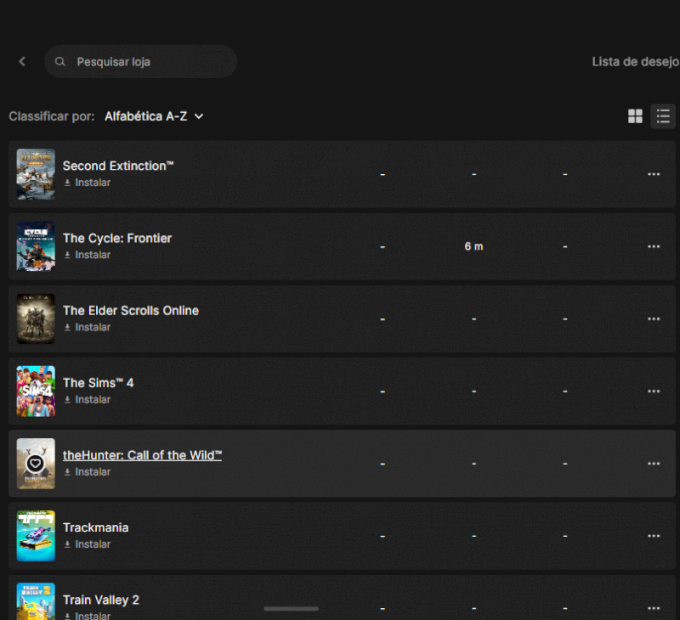Open Trackmania cover thumbnail
The image size is (680, 620).
click(36, 536)
